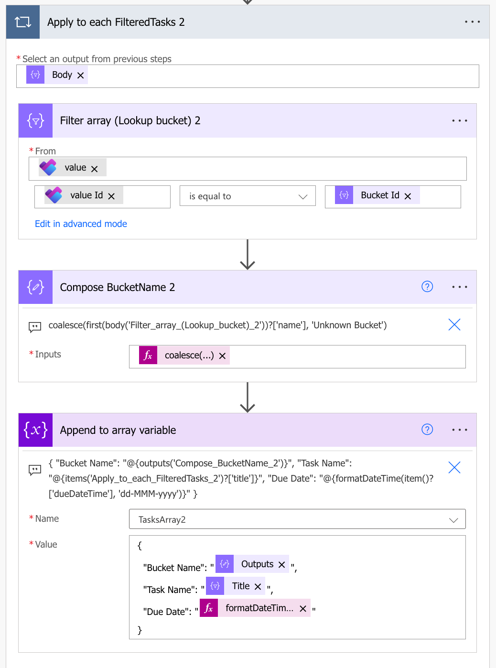The image size is (496, 668).
Task: Remove the coalesce(...) expression token
Action: tap(222, 356)
